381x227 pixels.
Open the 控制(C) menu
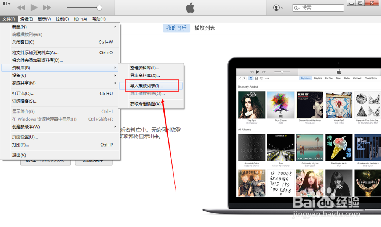[62, 19]
